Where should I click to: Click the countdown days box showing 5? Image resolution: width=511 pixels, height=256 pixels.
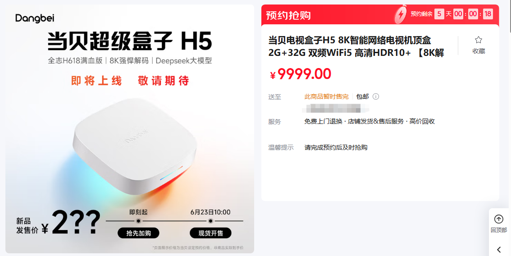(x=439, y=14)
